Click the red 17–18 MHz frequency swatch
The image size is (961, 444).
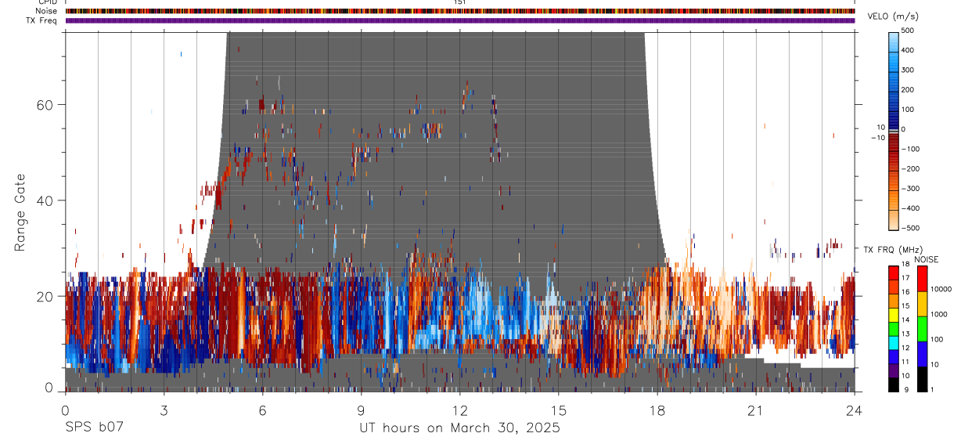coord(894,273)
